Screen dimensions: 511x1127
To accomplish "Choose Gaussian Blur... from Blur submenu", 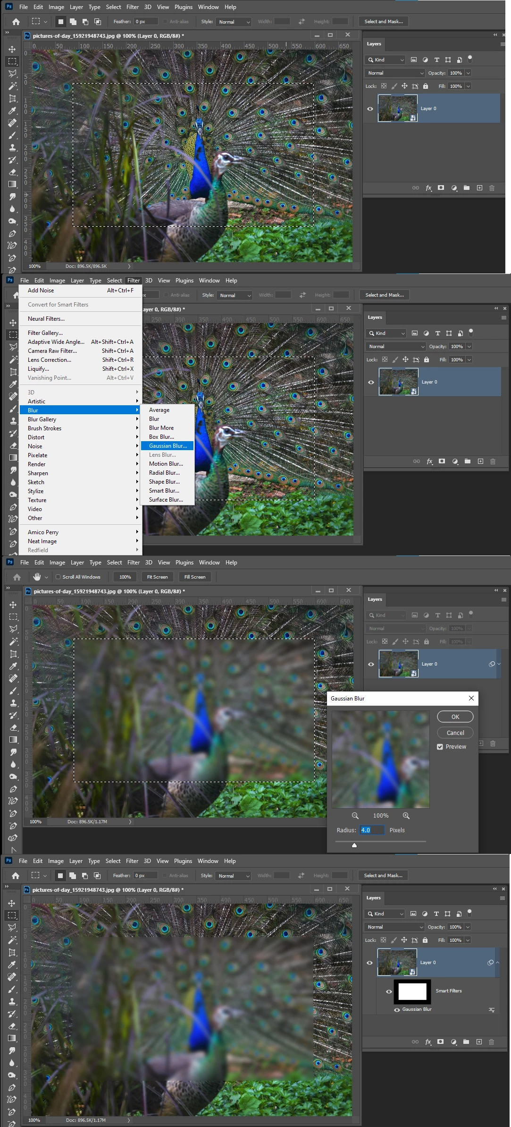I will coord(168,446).
